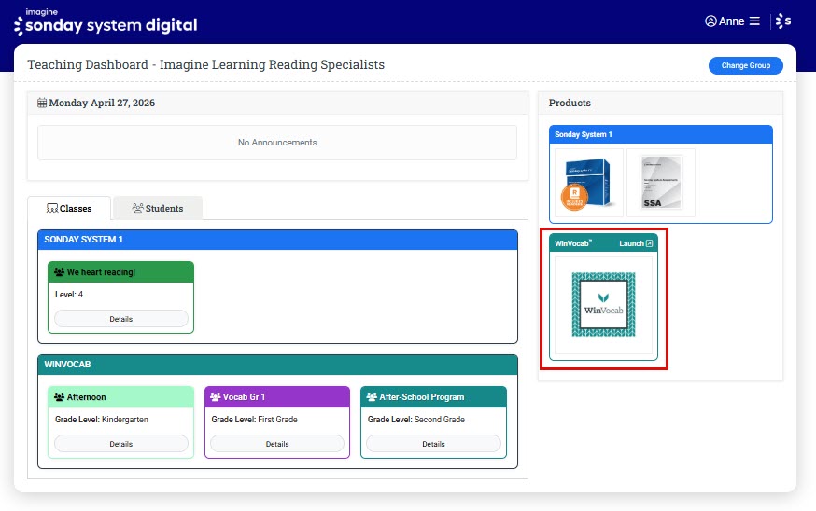This screenshot has height=511, width=816.
Task: Click the Classes tab icon
Action: tap(52, 209)
